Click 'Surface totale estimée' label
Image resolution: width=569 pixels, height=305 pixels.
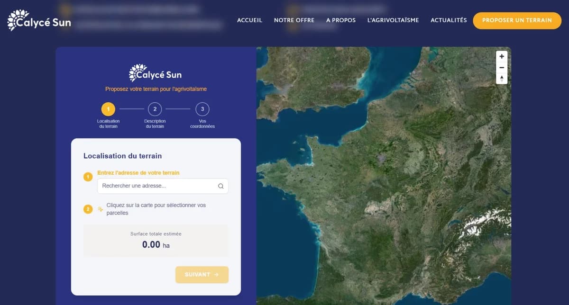156,234
